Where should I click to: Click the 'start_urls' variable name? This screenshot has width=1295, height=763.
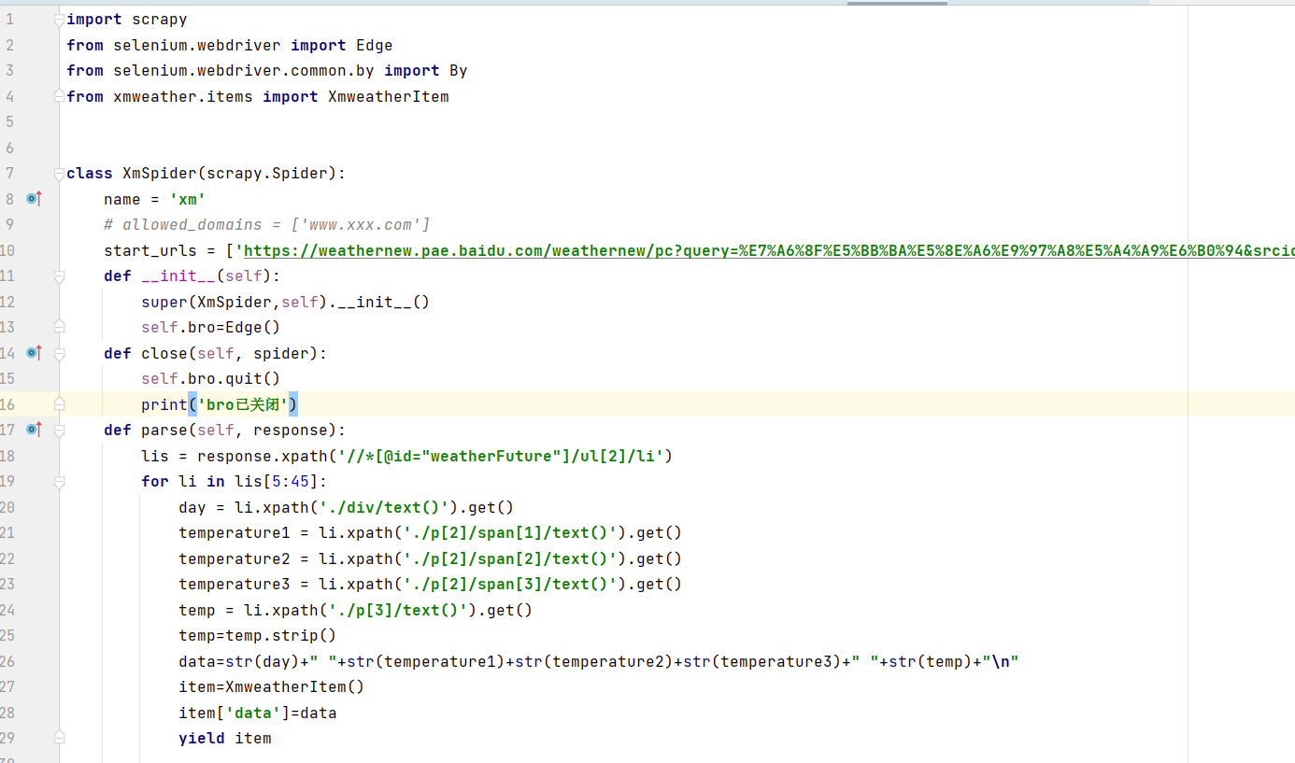coord(150,250)
